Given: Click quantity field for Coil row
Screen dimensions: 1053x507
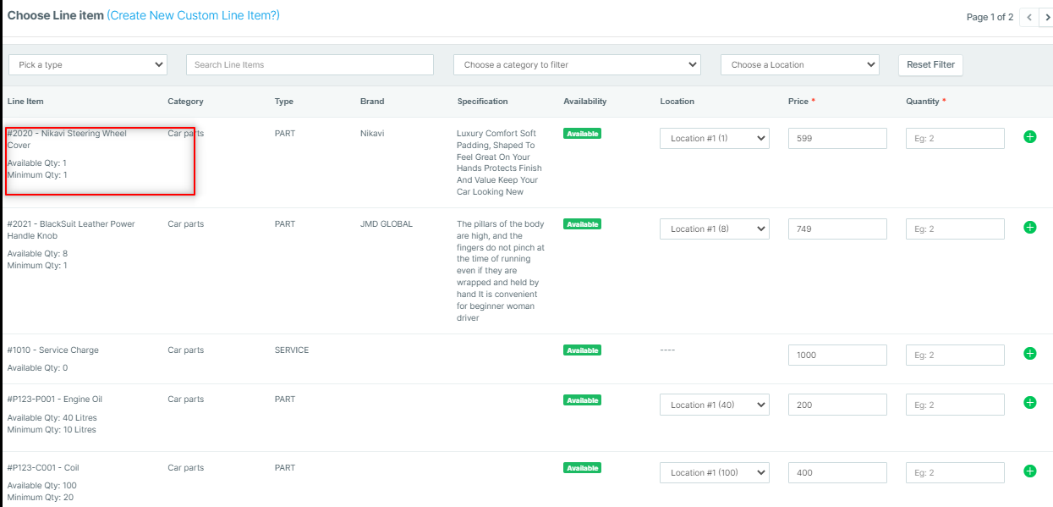Looking at the screenshot, I should tap(955, 472).
